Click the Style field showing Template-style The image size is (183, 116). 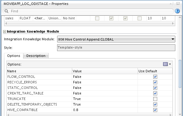(116, 48)
